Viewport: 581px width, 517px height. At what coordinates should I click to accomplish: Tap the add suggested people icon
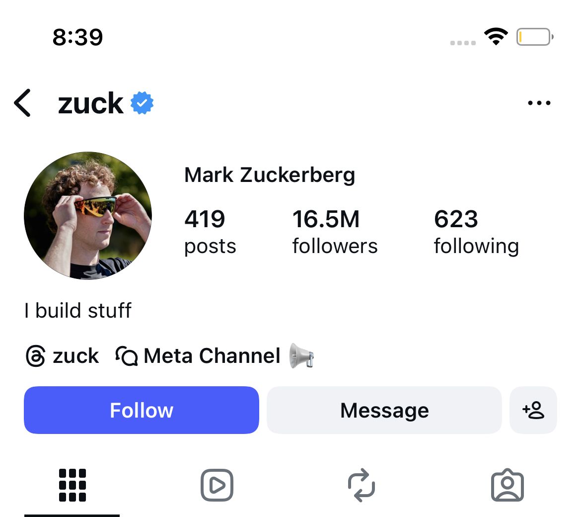click(533, 410)
